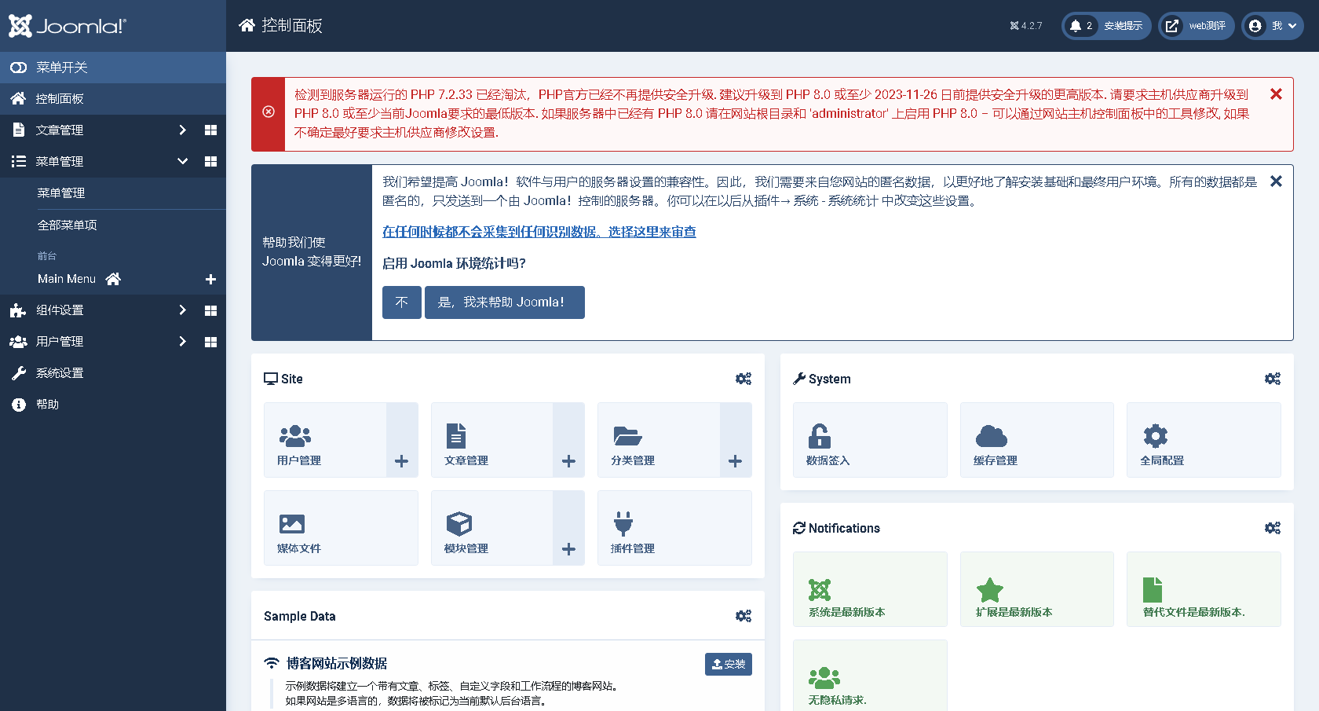Add a new item to Main Menu
1319x711 pixels.
point(210,279)
